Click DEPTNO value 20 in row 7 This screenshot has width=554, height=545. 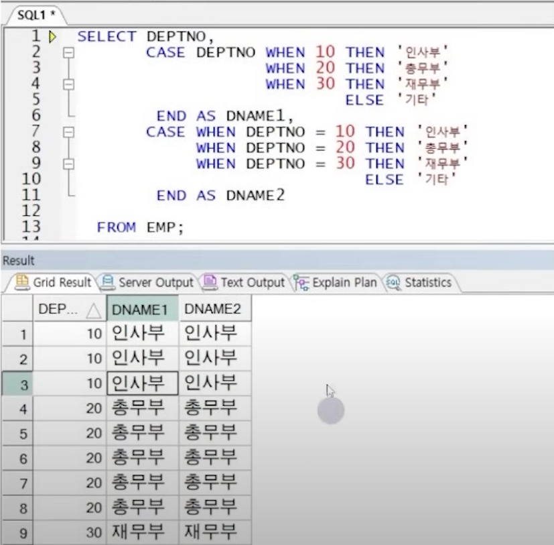70,483
